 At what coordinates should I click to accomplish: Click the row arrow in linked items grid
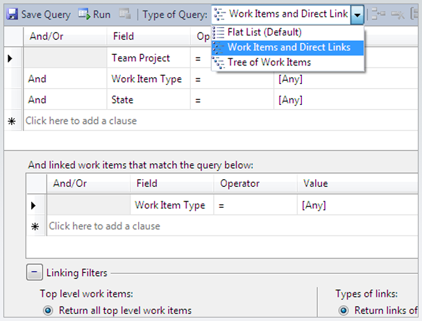coord(35,206)
